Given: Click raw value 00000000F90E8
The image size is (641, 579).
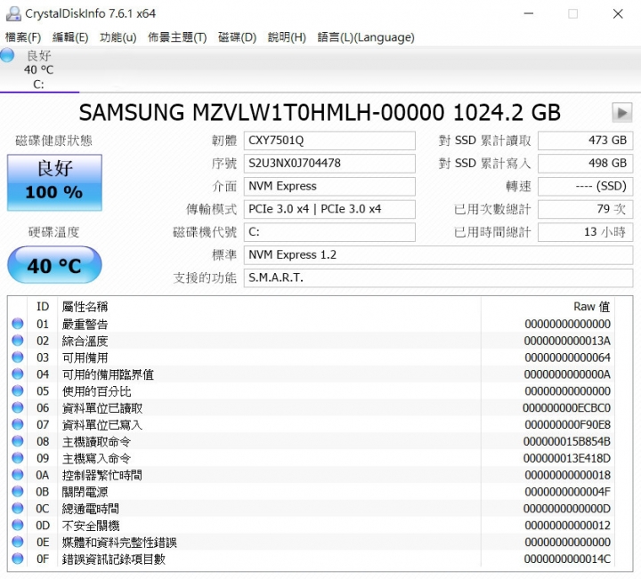Looking at the screenshot, I should [x=567, y=424].
